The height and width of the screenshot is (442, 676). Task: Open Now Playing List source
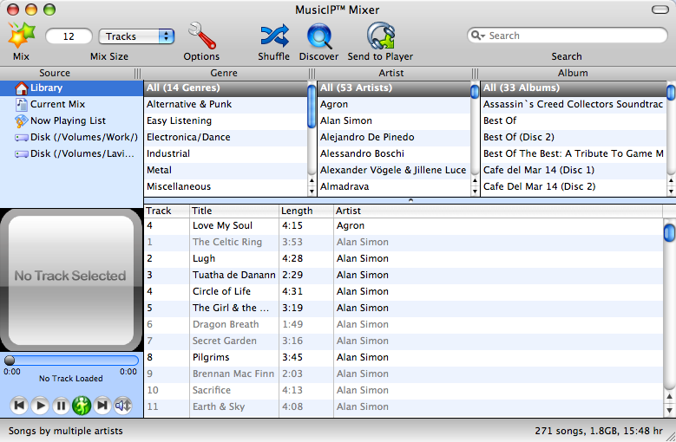[x=71, y=120]
